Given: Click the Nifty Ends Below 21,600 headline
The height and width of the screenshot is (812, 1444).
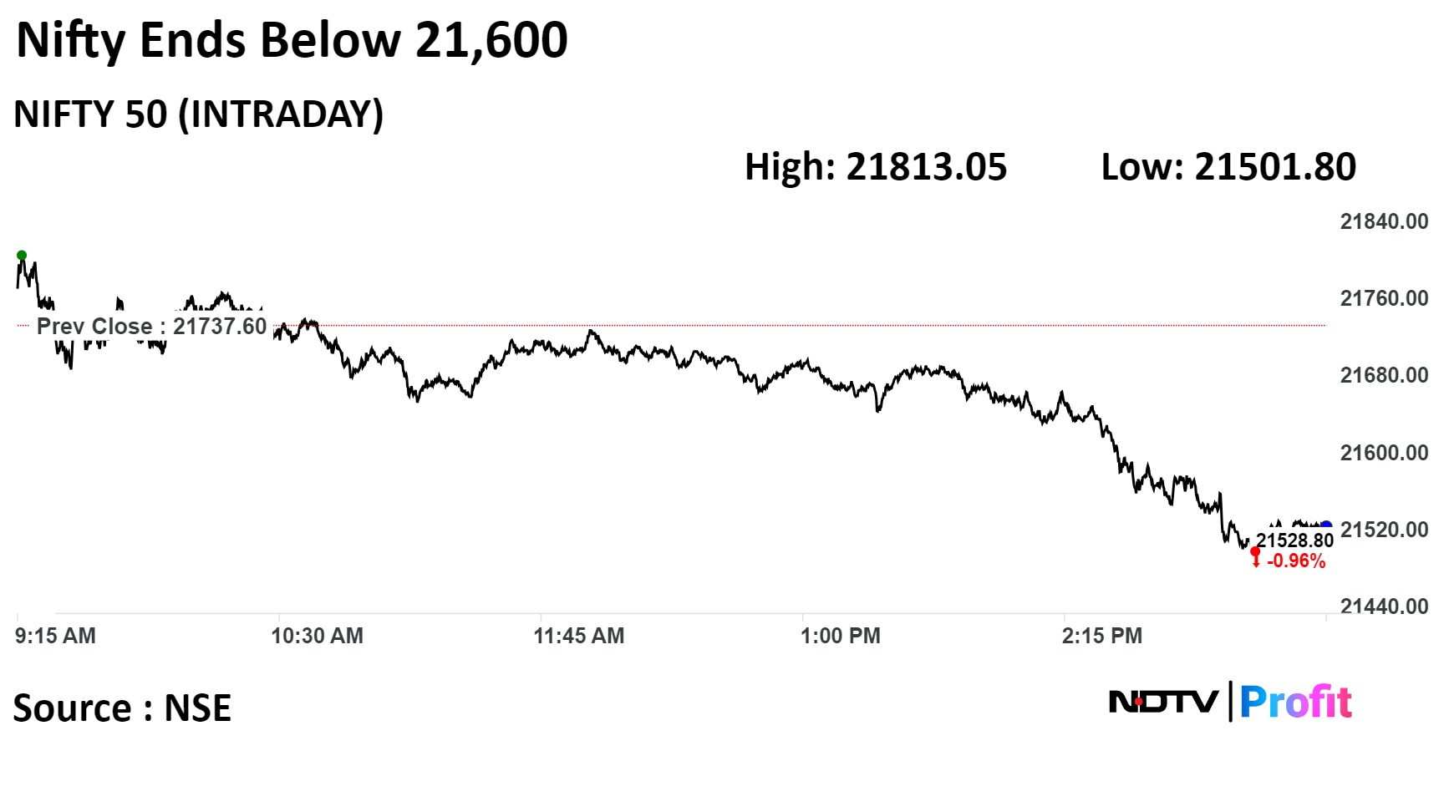Looking at the screenshot, I should (292, 40).
